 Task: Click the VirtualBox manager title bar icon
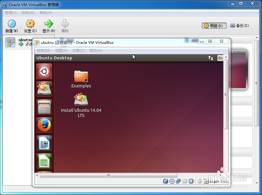coord(5,5)
